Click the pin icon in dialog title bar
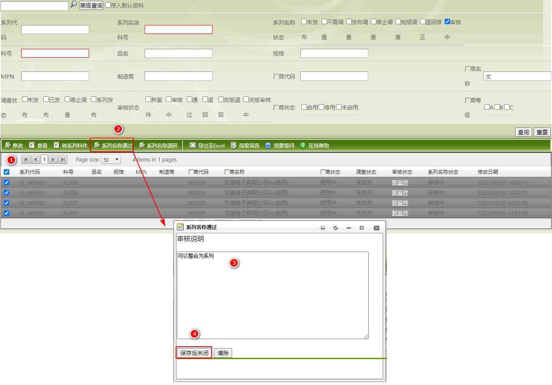 (322, 228)
